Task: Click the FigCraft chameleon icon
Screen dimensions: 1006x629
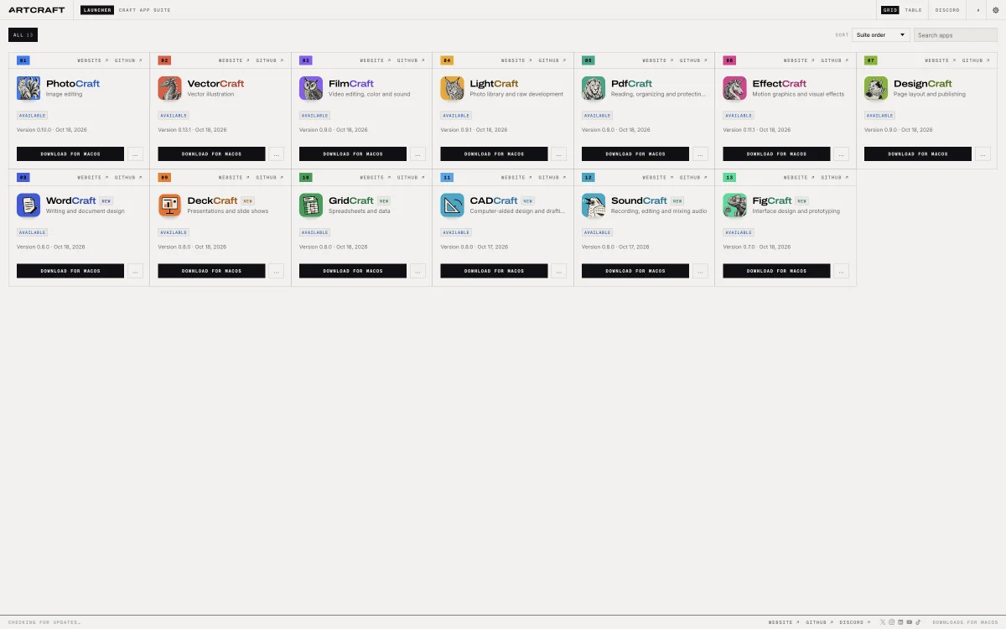Action: point(735,205)
